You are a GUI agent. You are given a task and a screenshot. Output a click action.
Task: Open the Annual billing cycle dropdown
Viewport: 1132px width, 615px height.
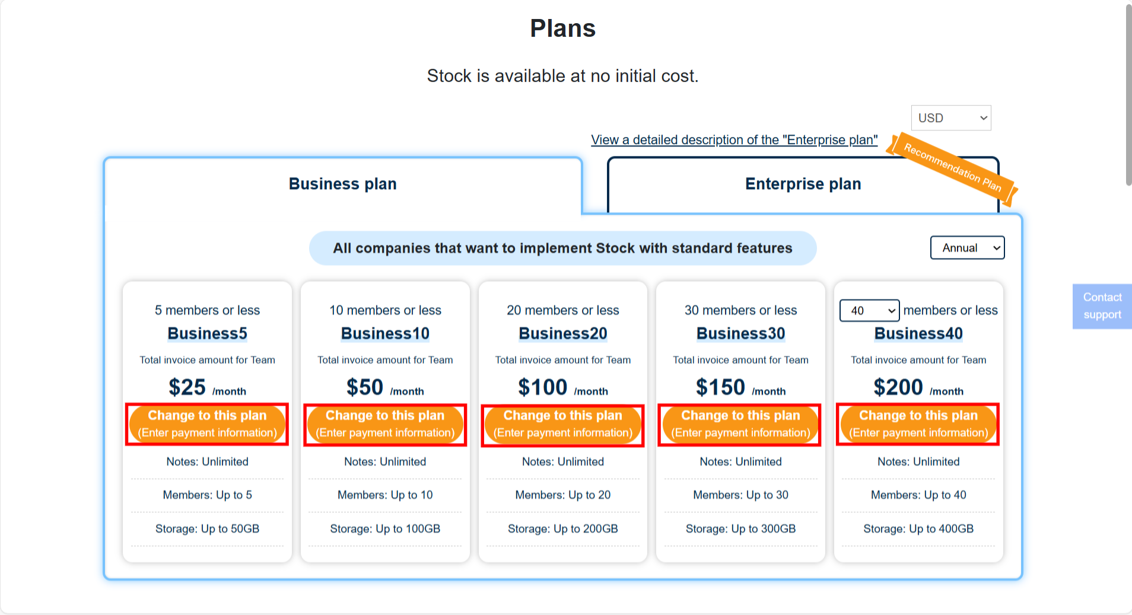pyautogui.click(x=966, y=247)
